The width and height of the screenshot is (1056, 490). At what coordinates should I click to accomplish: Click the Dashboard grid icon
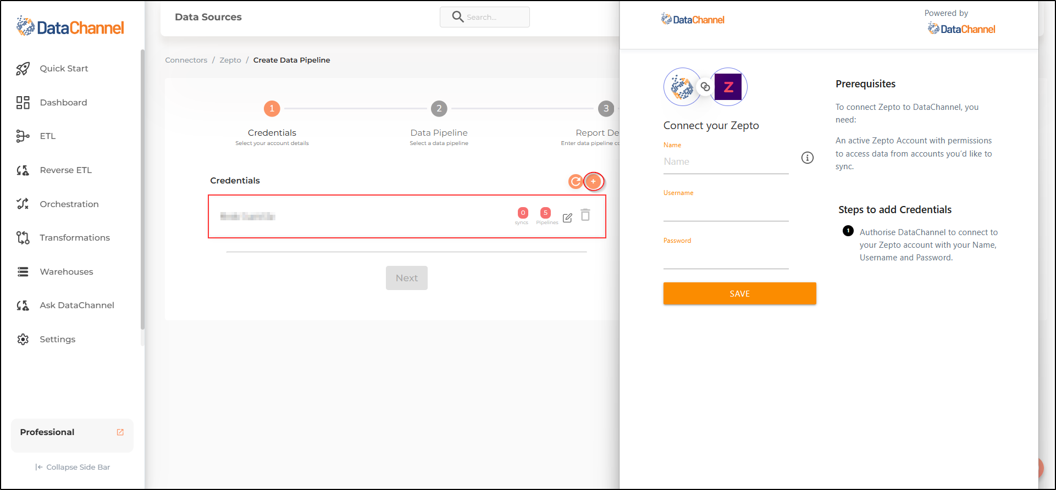(23, 103)
